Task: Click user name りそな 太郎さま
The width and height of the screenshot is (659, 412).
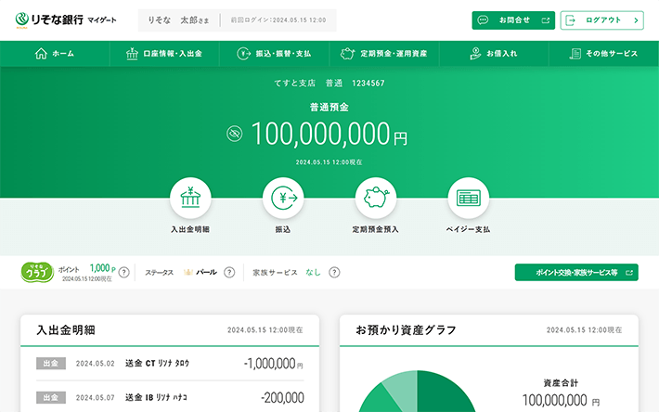Action: 178,20
